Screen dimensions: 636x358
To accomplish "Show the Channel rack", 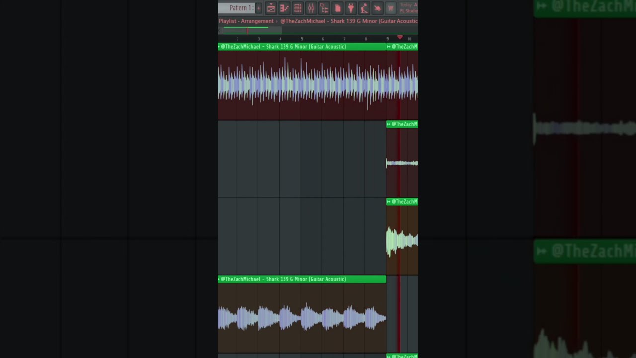I will click(x=298, y=8).
